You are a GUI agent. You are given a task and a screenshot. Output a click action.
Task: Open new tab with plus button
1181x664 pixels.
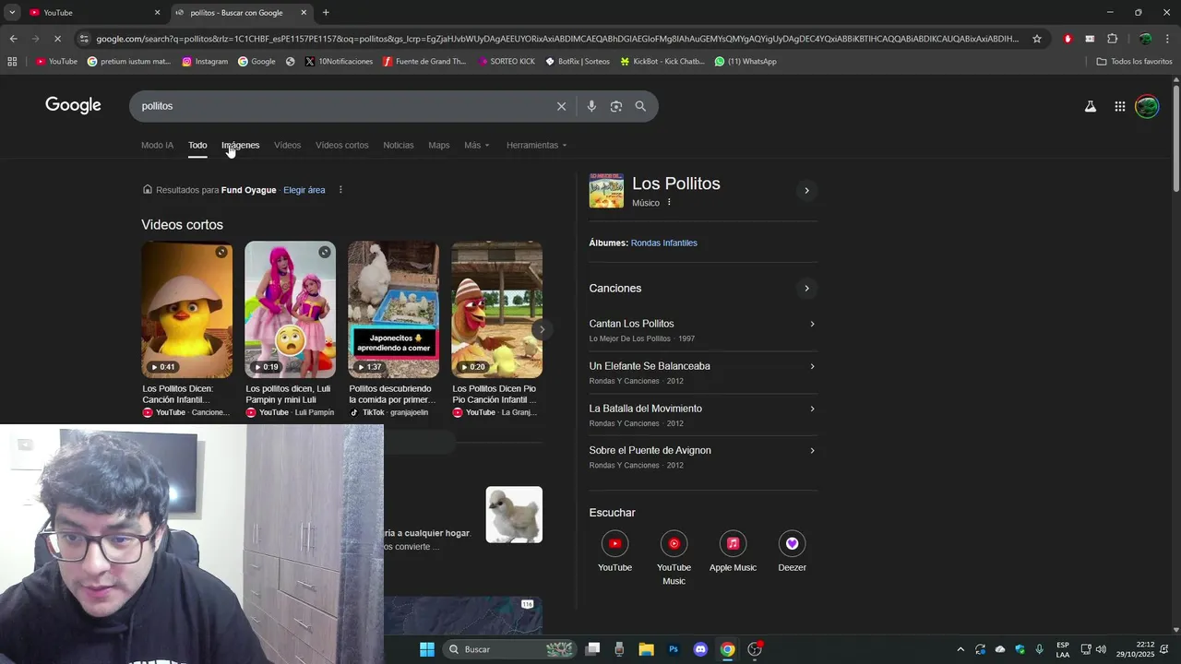pyautogui.click(x=326, y=12)
